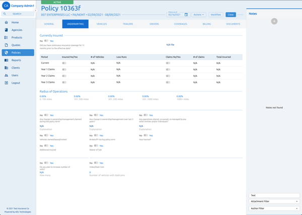Add a new note with plus icon
Viewport: 302px width, 215px height.
274,21
